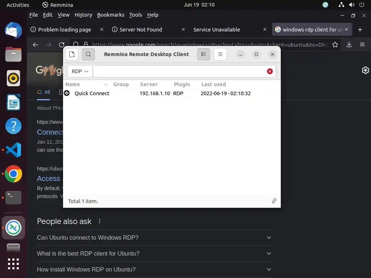The width and height of the screenshot is (371, 278).
Task: Click the Total 1 item status text
Action: click(x=83, y=201)
